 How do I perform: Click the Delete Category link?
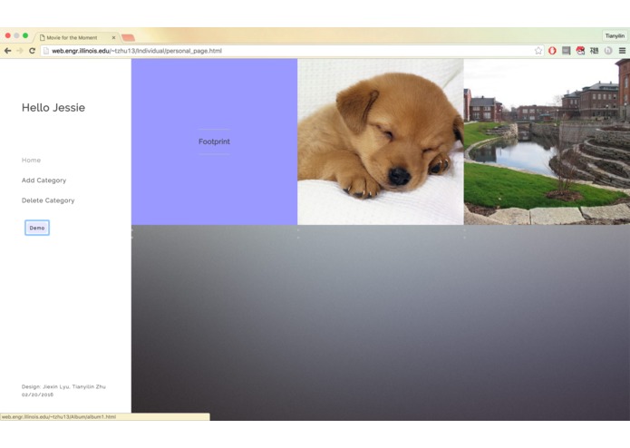48,200
